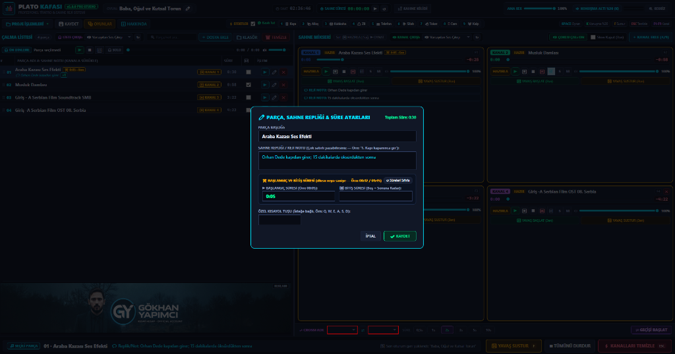
Task: Click the green Kaydet button in dialog
Action: point(400,236)
